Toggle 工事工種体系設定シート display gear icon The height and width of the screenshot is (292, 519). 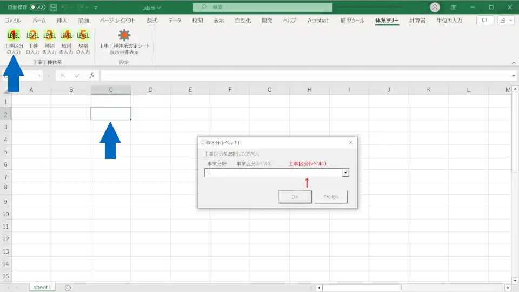click(x=124, y=35)
